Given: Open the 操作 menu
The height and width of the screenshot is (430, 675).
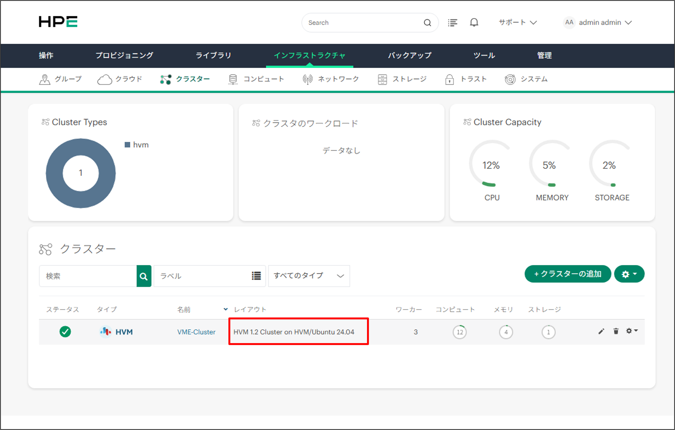Looking at the screenshot, I should pyautogui.click(x=46, y=56).
